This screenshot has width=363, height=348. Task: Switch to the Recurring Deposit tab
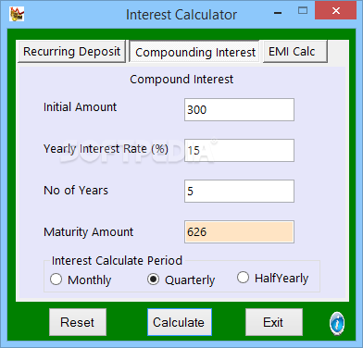pos(71,52)
